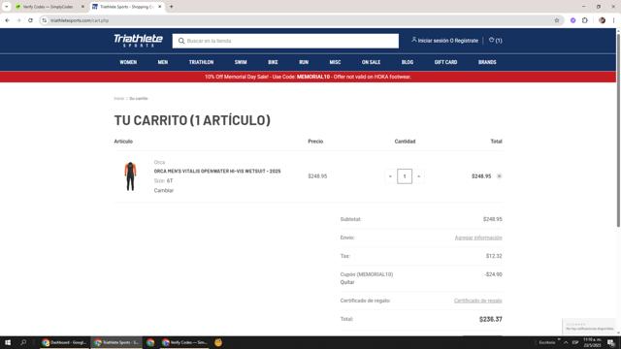Open the RUN menu

[304, 62]
